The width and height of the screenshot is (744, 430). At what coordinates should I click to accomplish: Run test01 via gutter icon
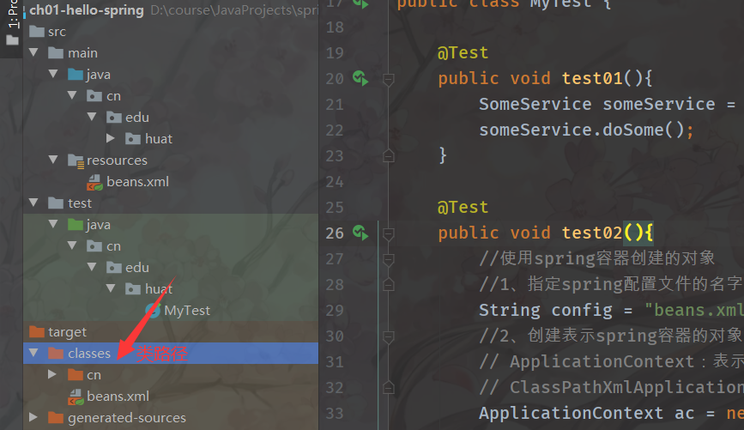click(360, 78)
